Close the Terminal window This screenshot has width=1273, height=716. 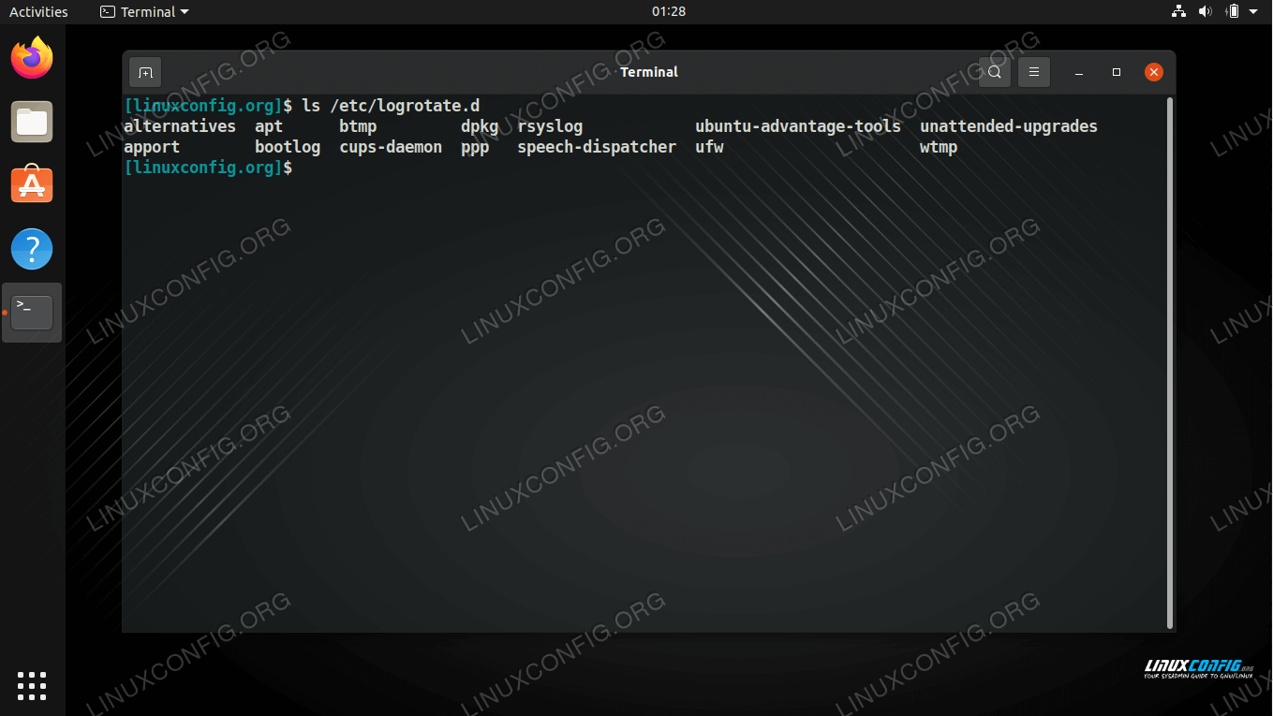[1154, 72]
